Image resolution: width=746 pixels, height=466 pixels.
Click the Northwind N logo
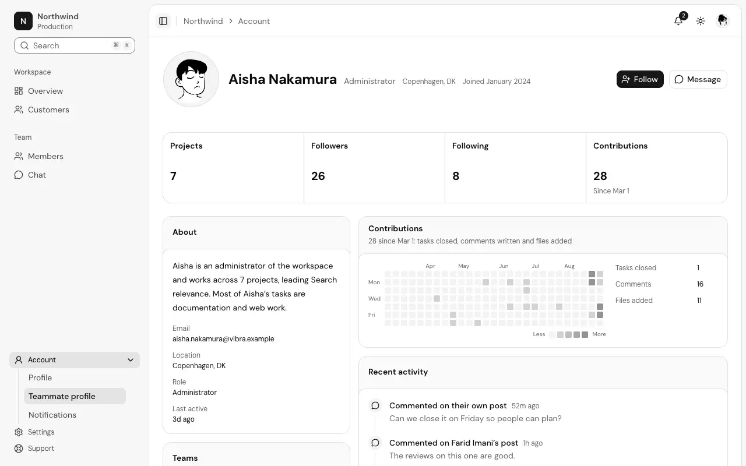coord(23,21)
